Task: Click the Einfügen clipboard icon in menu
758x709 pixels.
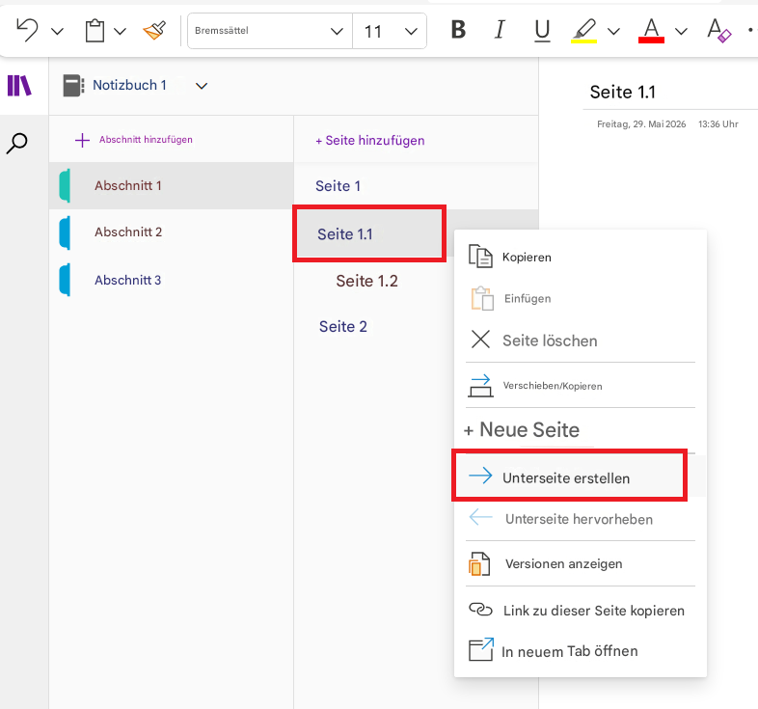Action: pos(482,298)
